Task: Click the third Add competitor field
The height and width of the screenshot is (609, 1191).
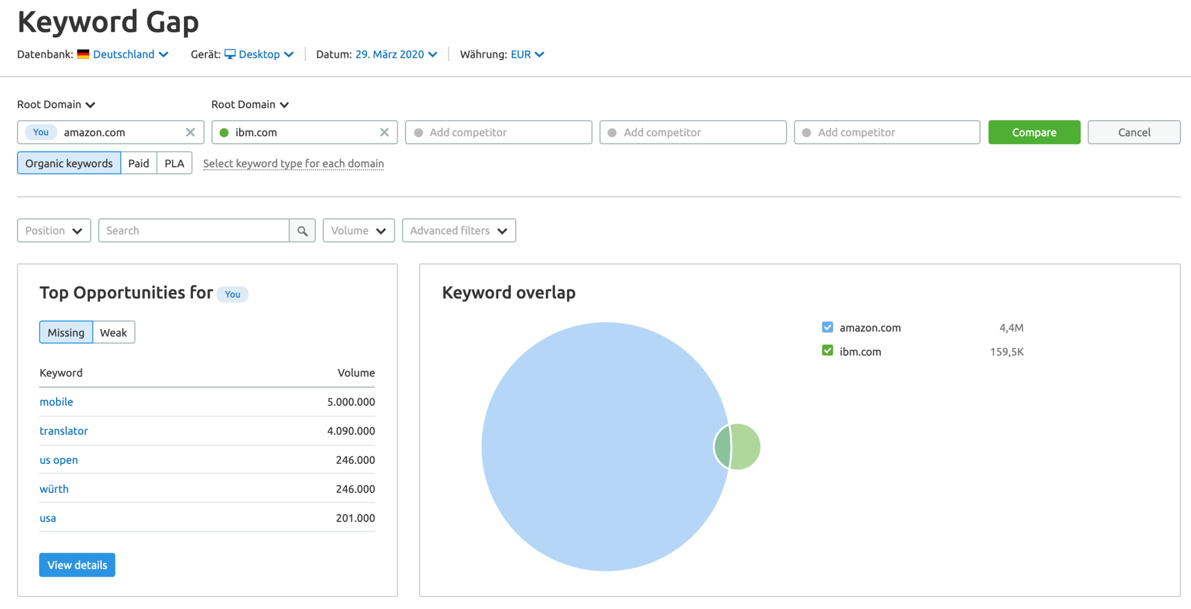Action: [x=887, y=132]
